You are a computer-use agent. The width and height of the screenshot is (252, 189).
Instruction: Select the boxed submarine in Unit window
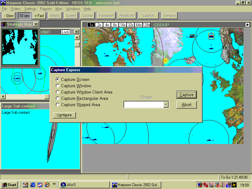point(17,78)
